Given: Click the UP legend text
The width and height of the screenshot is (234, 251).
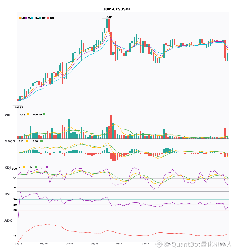Looking at the screenshot, I should [44, 18].
